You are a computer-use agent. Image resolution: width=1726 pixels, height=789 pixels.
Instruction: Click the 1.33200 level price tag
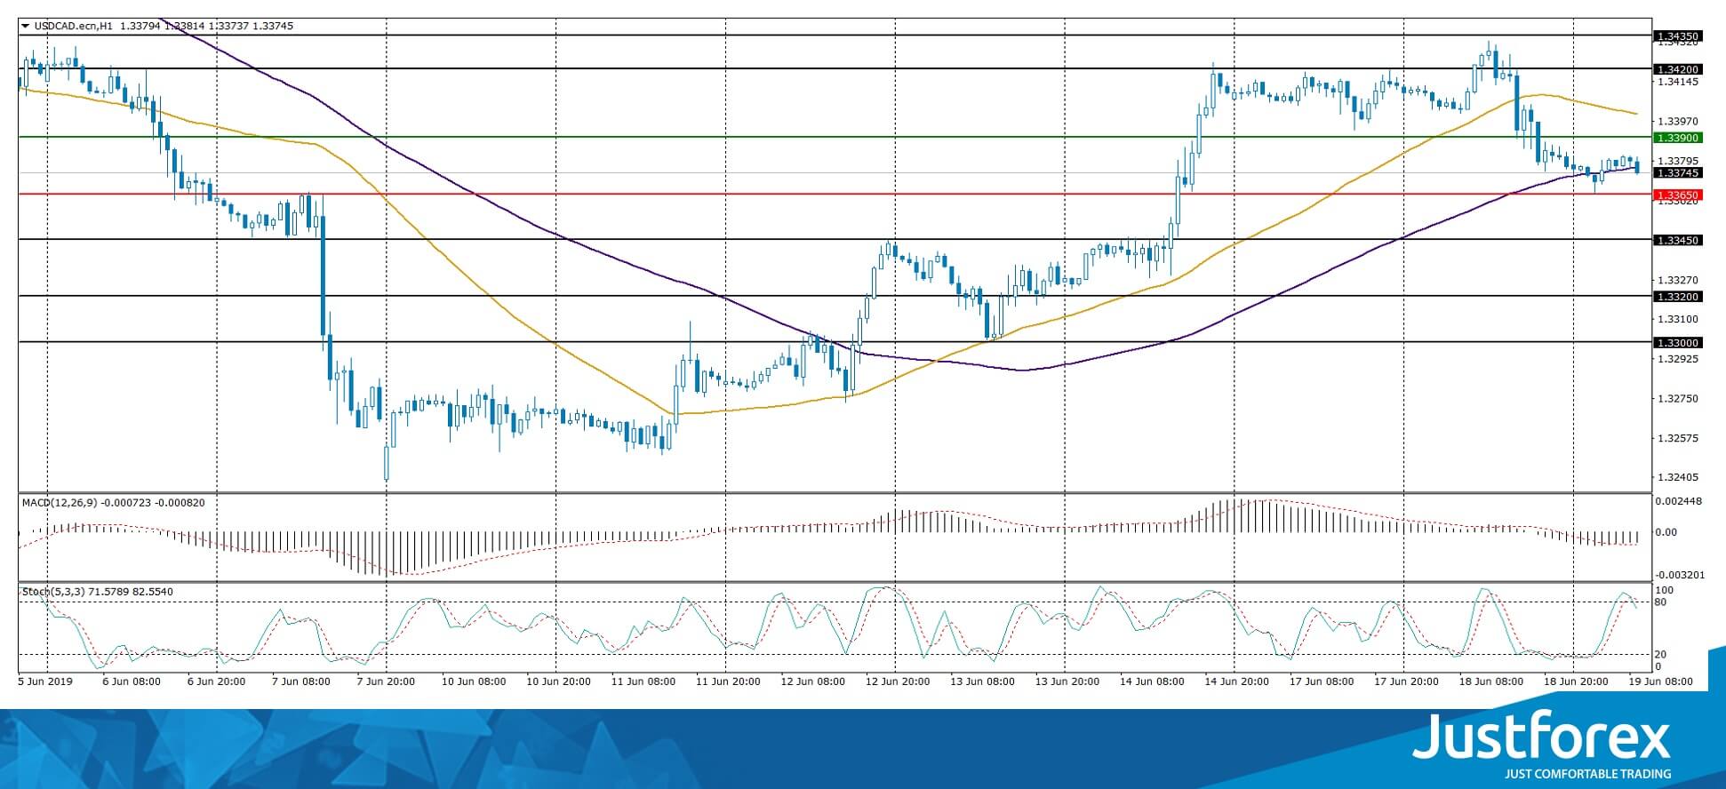[1676, 297]
